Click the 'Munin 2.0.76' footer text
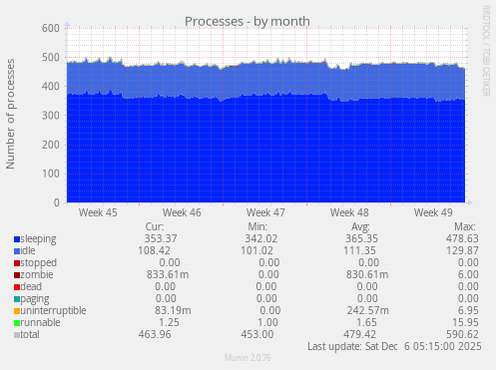 point(248,358)
